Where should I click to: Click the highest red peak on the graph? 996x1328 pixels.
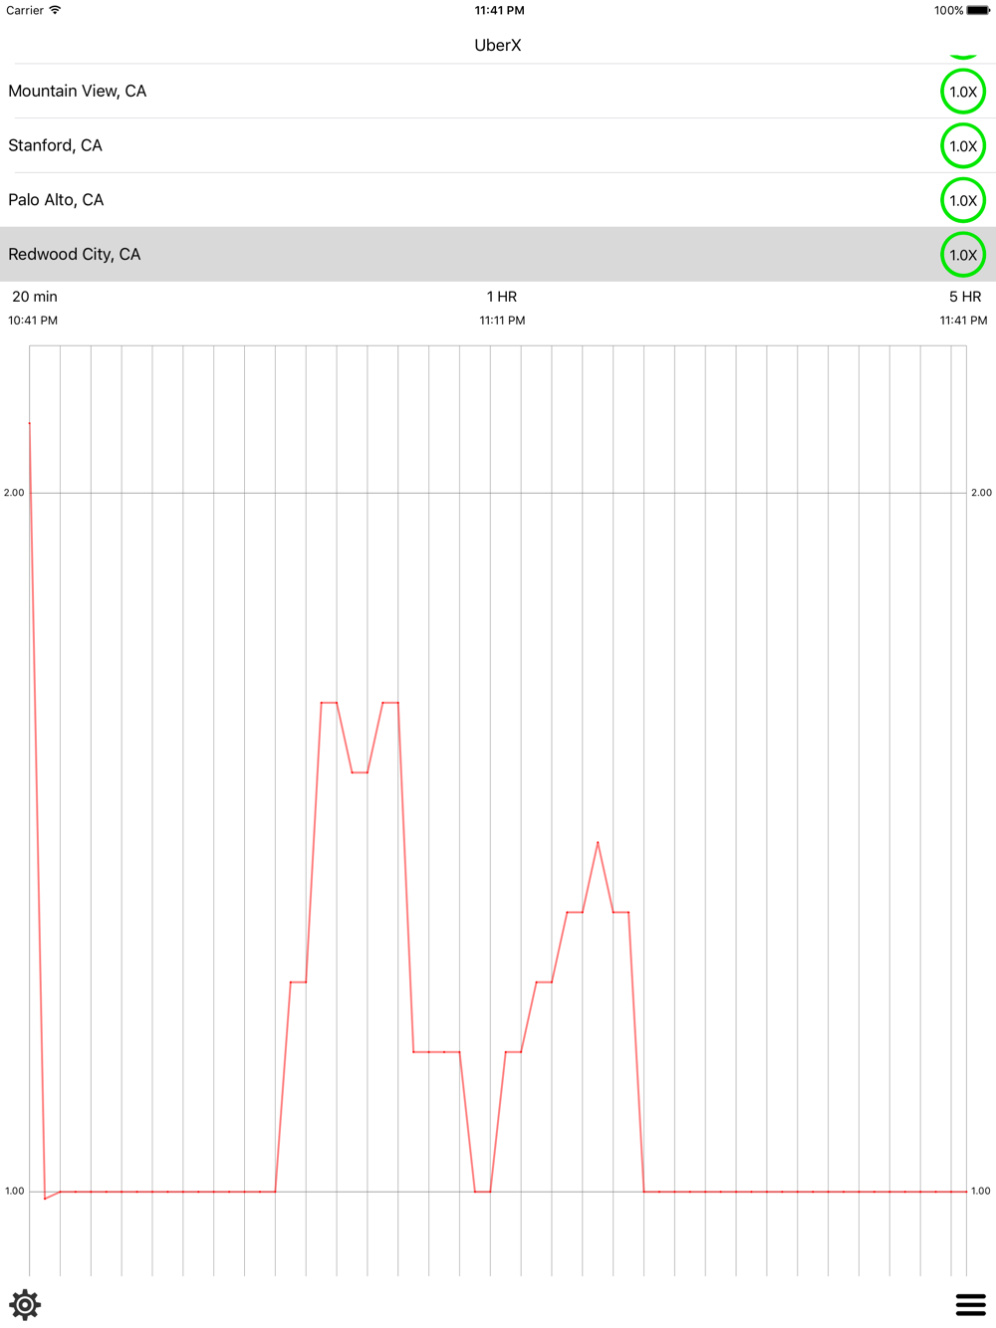(x=30, y=424)
